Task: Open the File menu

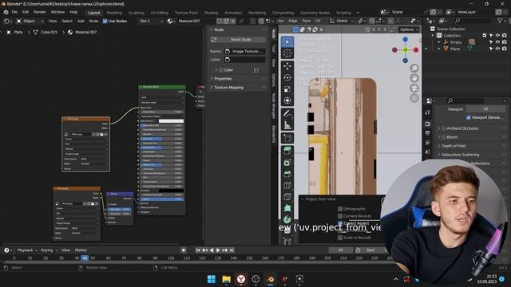Action: [14, 13]
